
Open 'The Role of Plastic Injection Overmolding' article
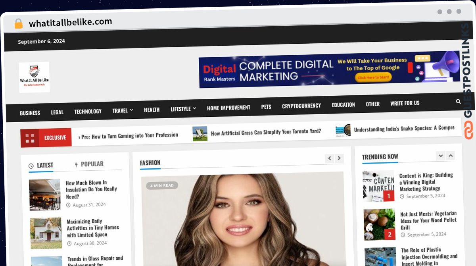click(430, 257)
